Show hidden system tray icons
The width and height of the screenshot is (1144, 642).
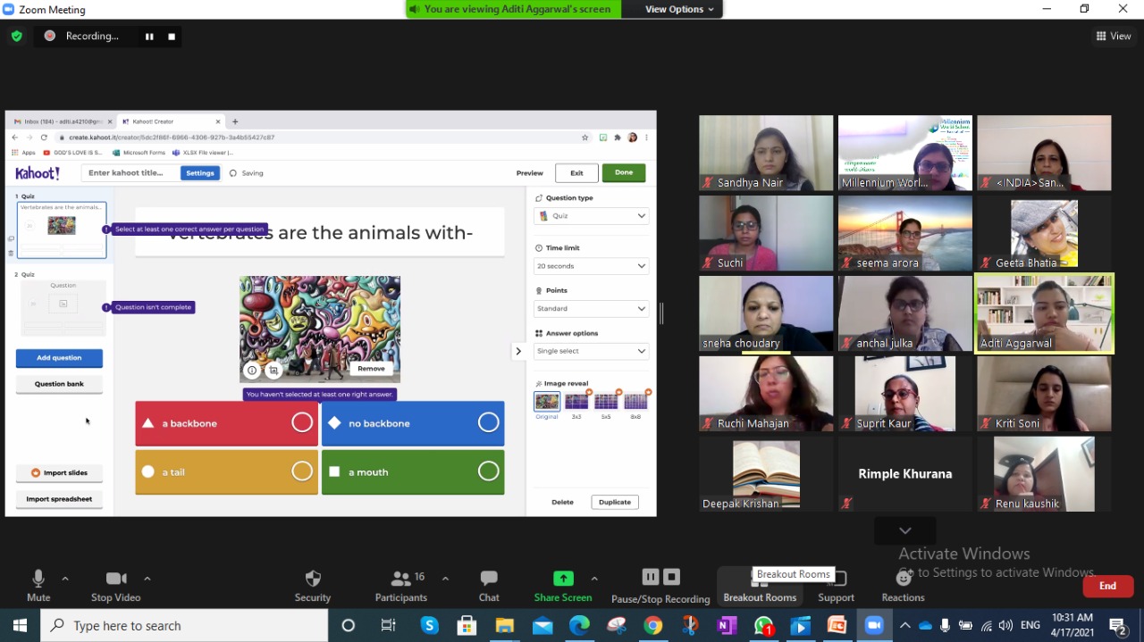pos(904,626)
